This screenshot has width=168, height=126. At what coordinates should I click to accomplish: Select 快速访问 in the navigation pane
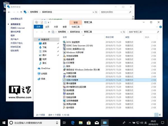[x=46, y=39]
